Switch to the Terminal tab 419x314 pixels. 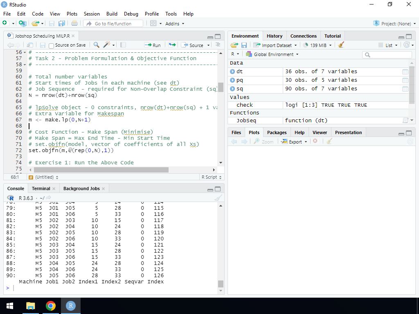coord(41,188)
